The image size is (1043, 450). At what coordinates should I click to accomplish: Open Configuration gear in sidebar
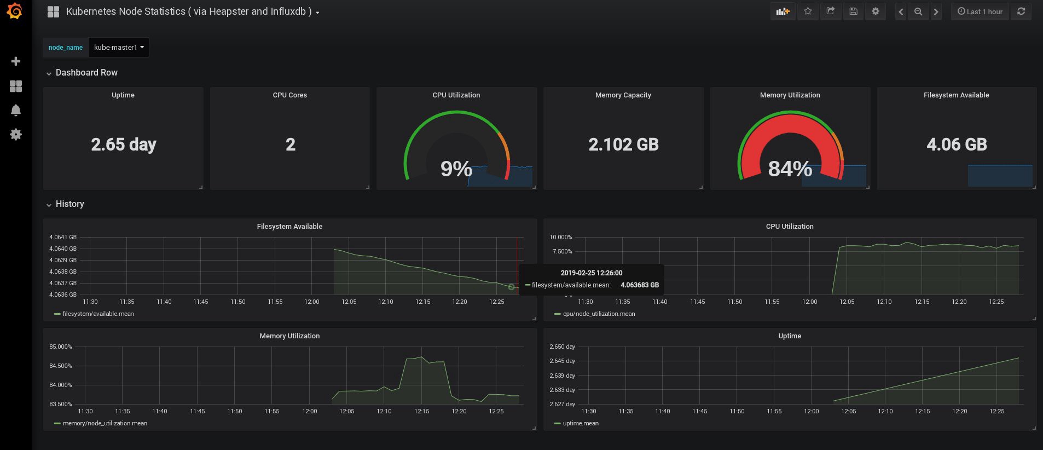pos(16,134)
